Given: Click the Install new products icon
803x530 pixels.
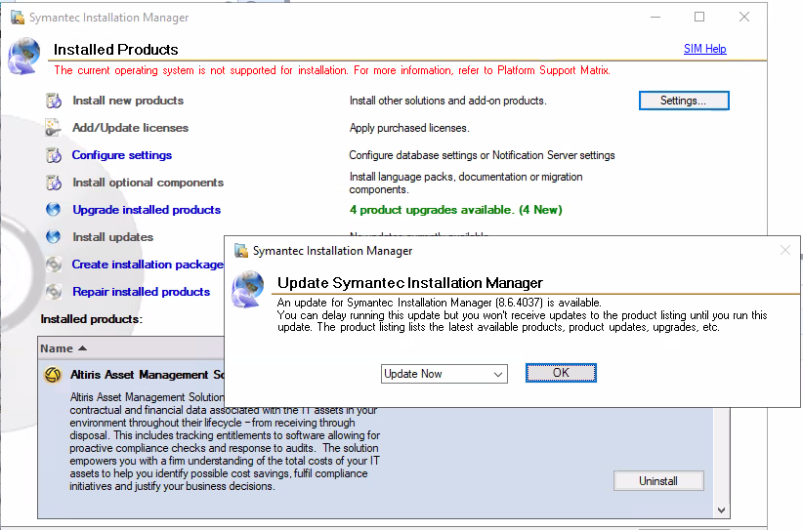Looking at the screenshot, I should pos(53,101).
